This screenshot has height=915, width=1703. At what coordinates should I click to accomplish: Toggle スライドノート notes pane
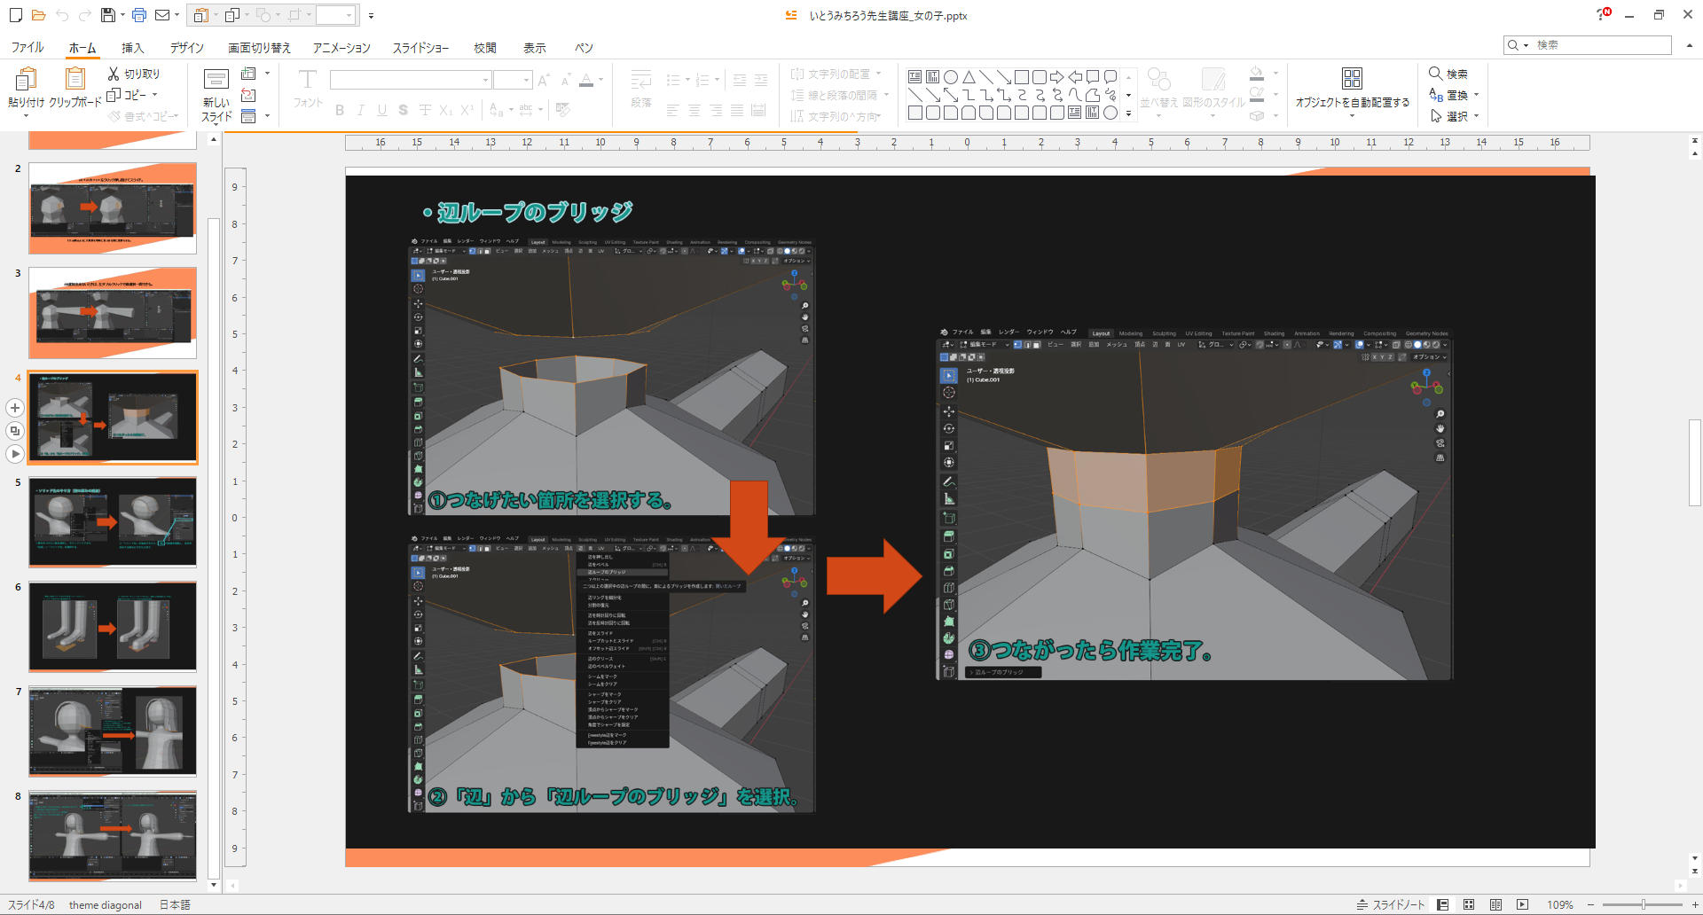(1391, 905)
